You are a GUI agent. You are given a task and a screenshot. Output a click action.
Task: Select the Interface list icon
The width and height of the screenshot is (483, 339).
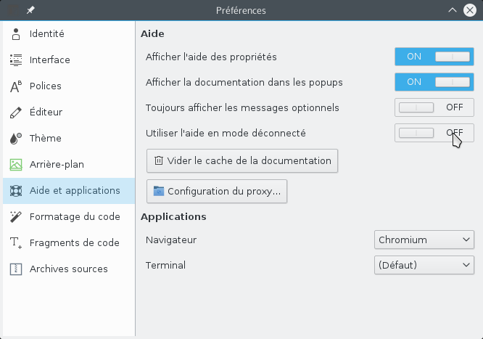(16, 60)
